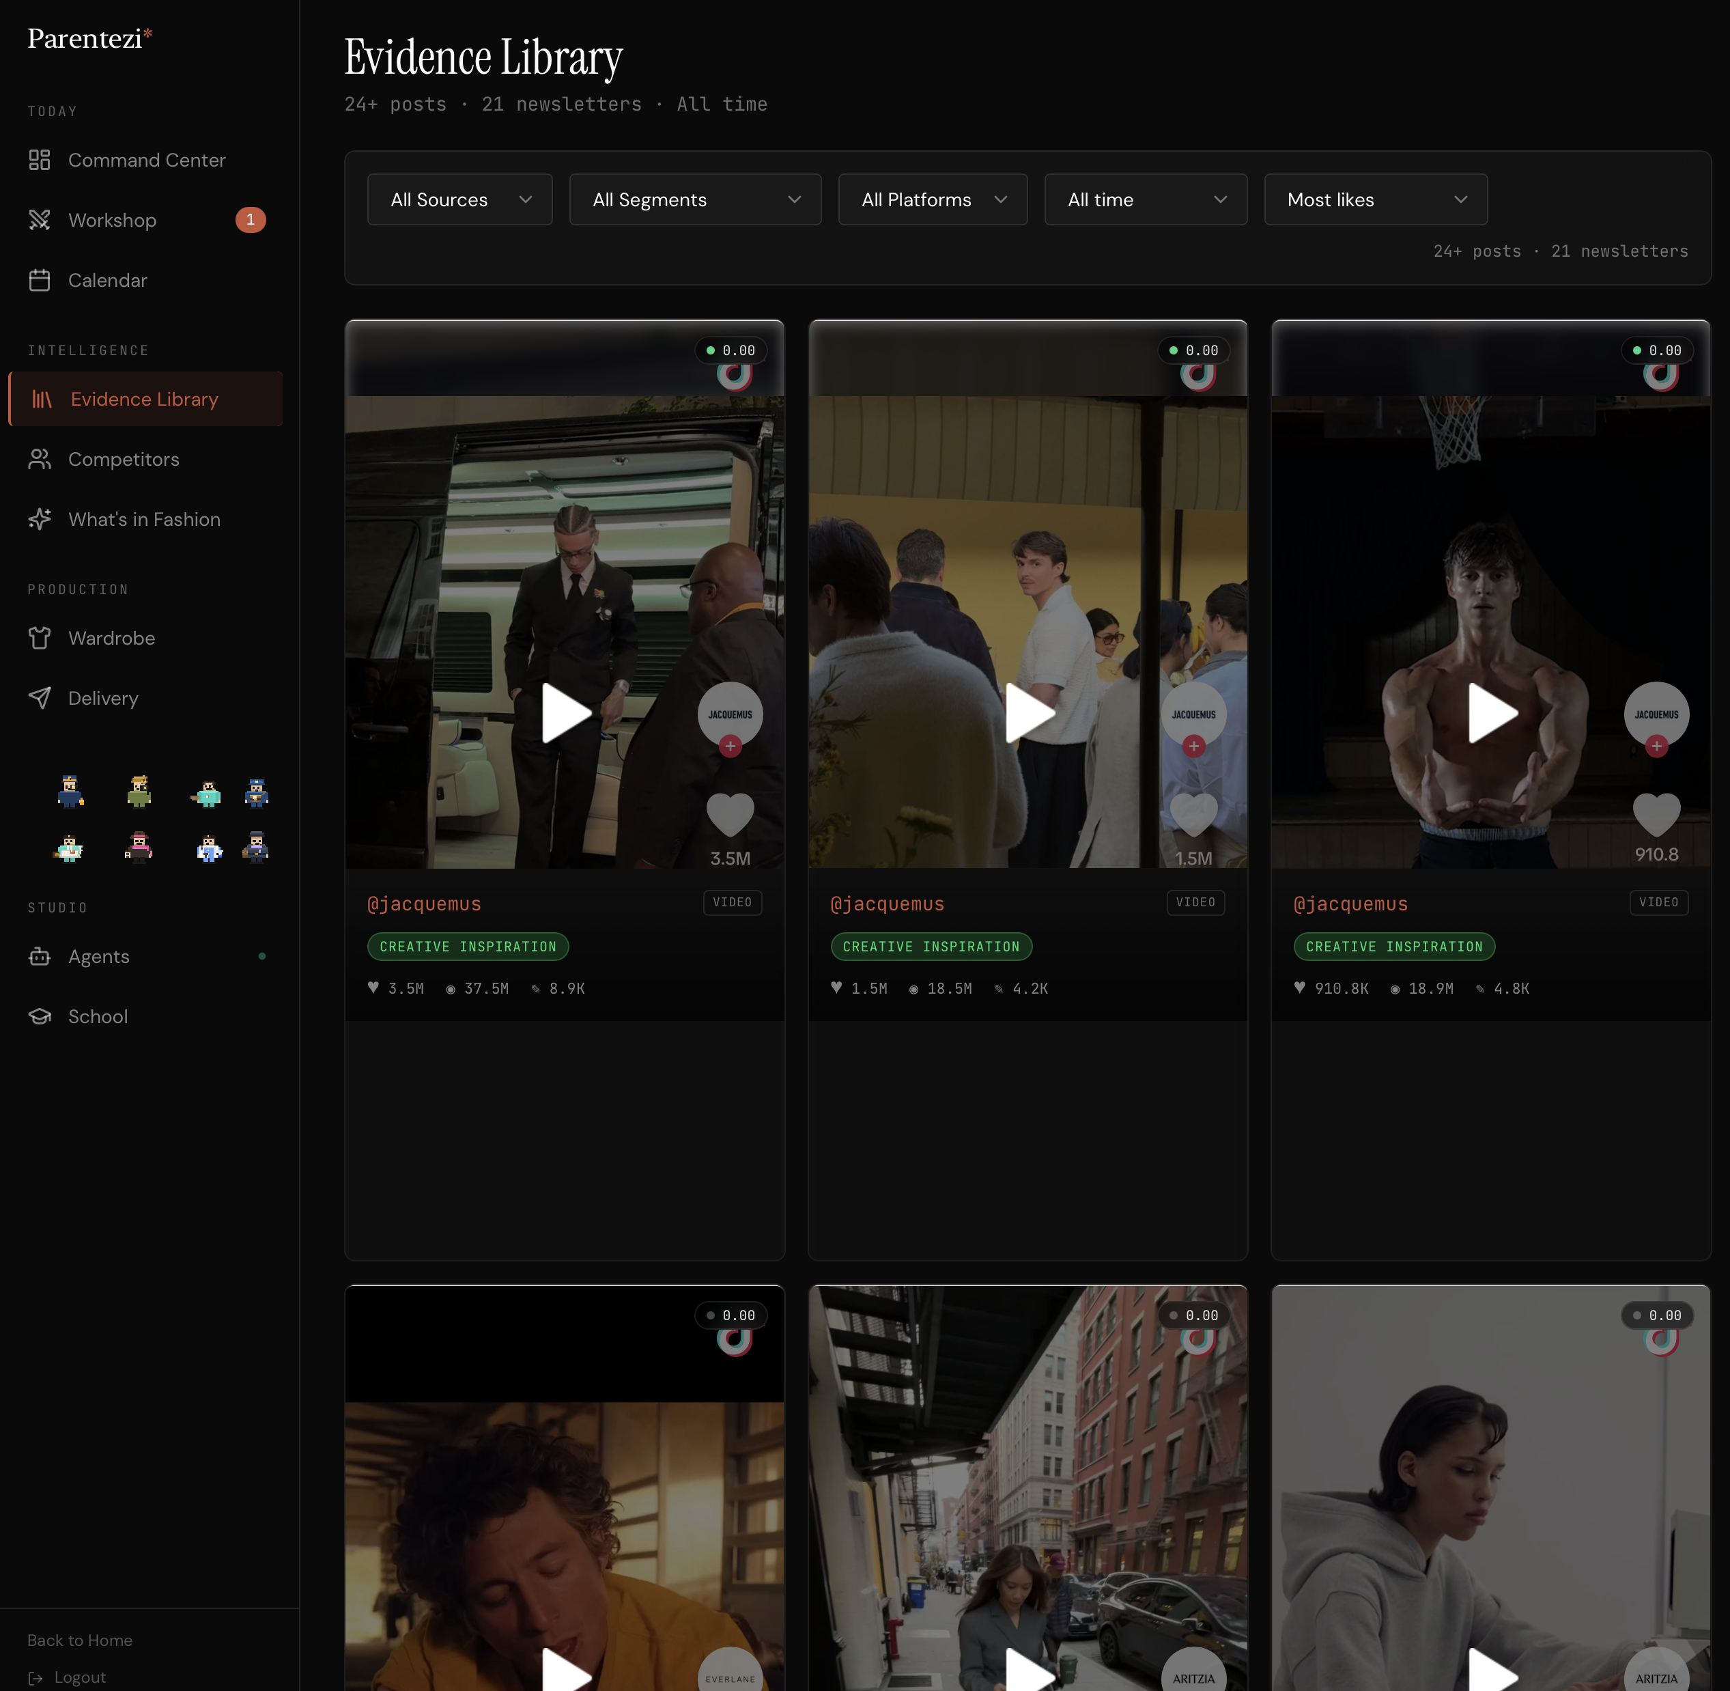Click @jacquemus handle on the first card

(424, 904)
